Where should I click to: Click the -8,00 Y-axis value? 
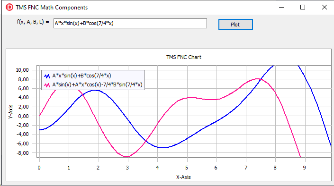23,153
